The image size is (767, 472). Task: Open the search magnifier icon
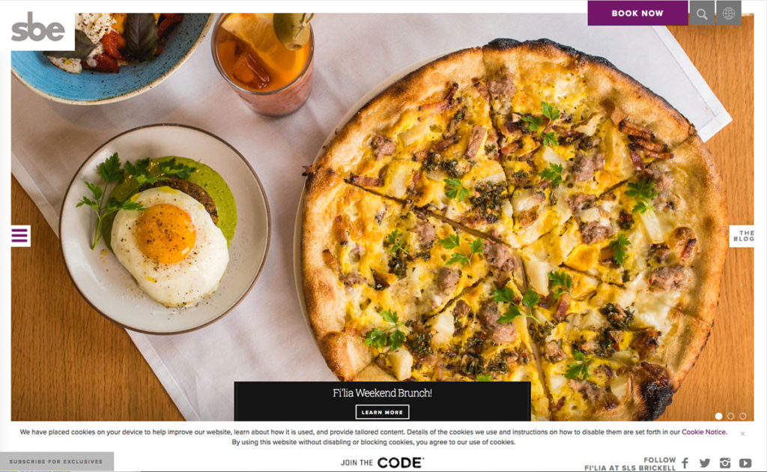coord(702,13)
